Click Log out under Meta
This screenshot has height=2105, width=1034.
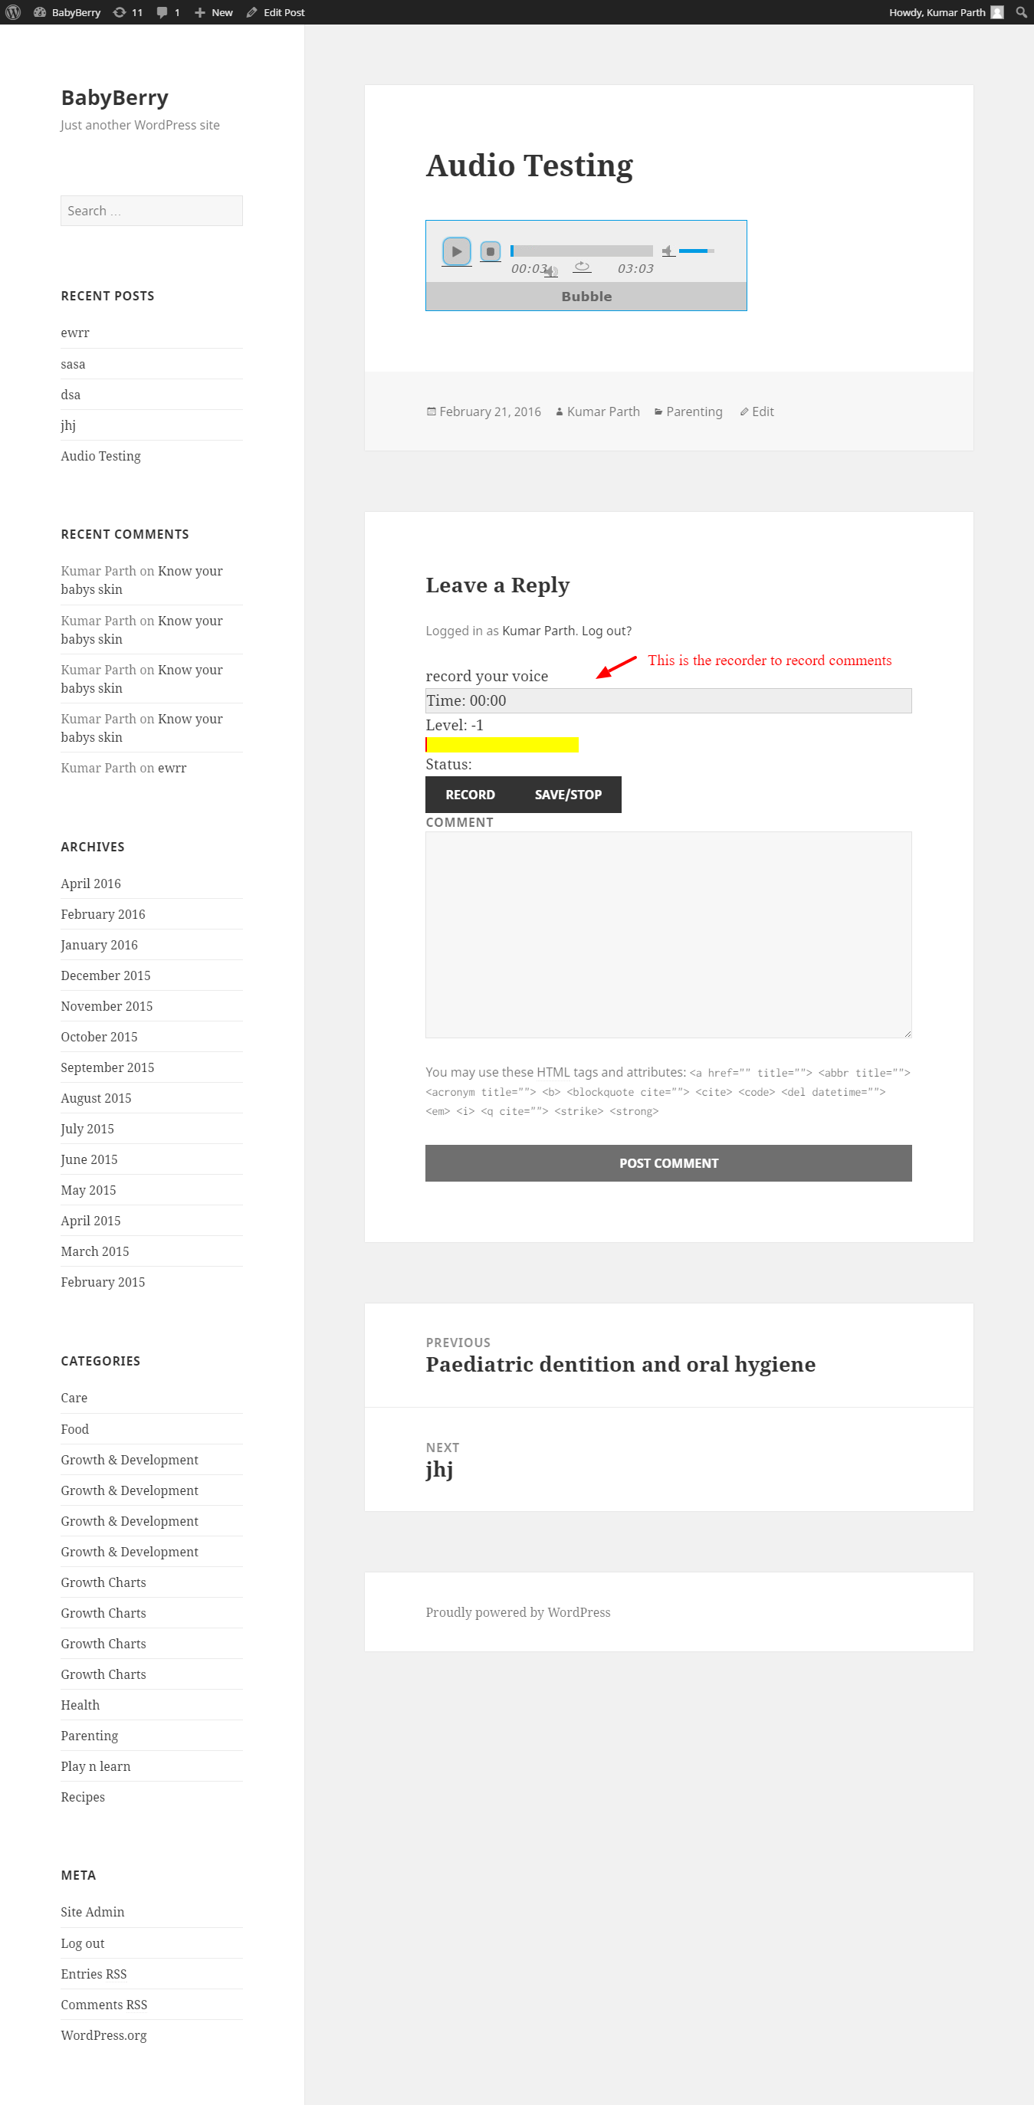(x=82, y=1943)
